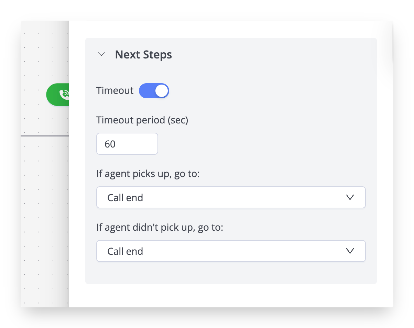The height and width of the screenshot is (328, 414).
Task: Click the Timeout label text
Action: point(115,90)
